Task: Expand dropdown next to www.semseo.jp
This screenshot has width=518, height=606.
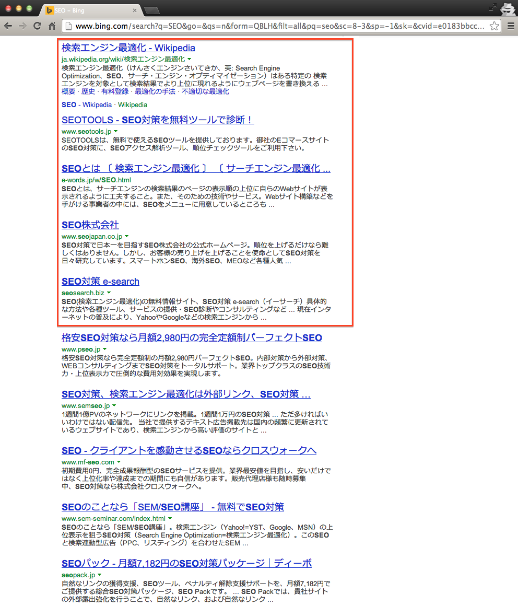Action: 114,405
